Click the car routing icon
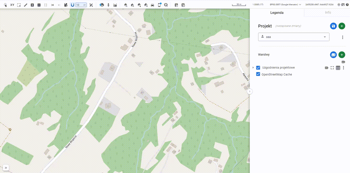The width and height of the screenshot is (350, 173). pyautogui.click(x=152, y=5)
